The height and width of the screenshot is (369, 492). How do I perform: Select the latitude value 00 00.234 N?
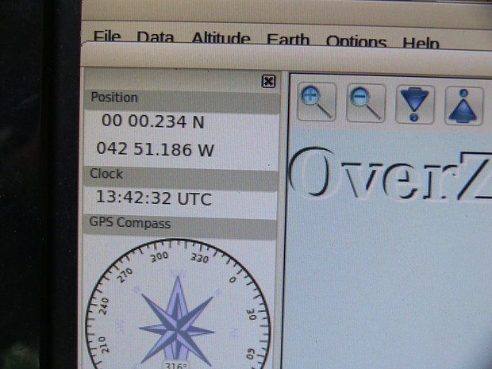coord(153,121)
